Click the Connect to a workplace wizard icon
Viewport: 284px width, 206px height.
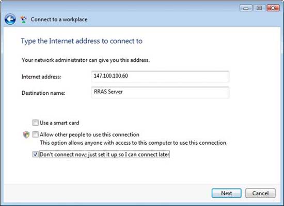pos(23,20)
